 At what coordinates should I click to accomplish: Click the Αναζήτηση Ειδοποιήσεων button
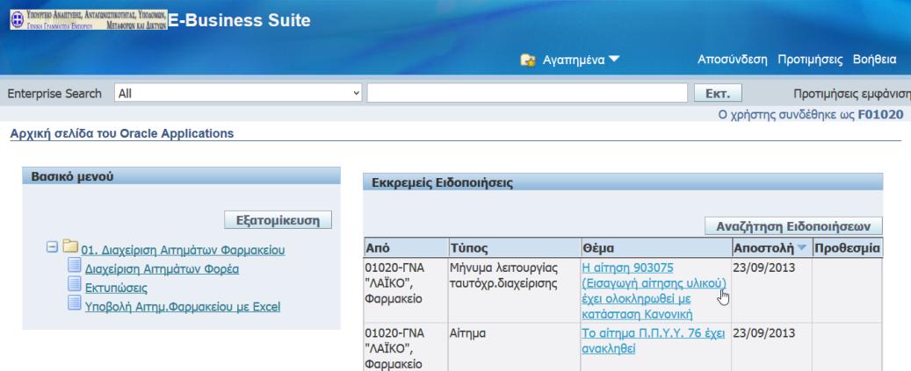pos(793,226)
